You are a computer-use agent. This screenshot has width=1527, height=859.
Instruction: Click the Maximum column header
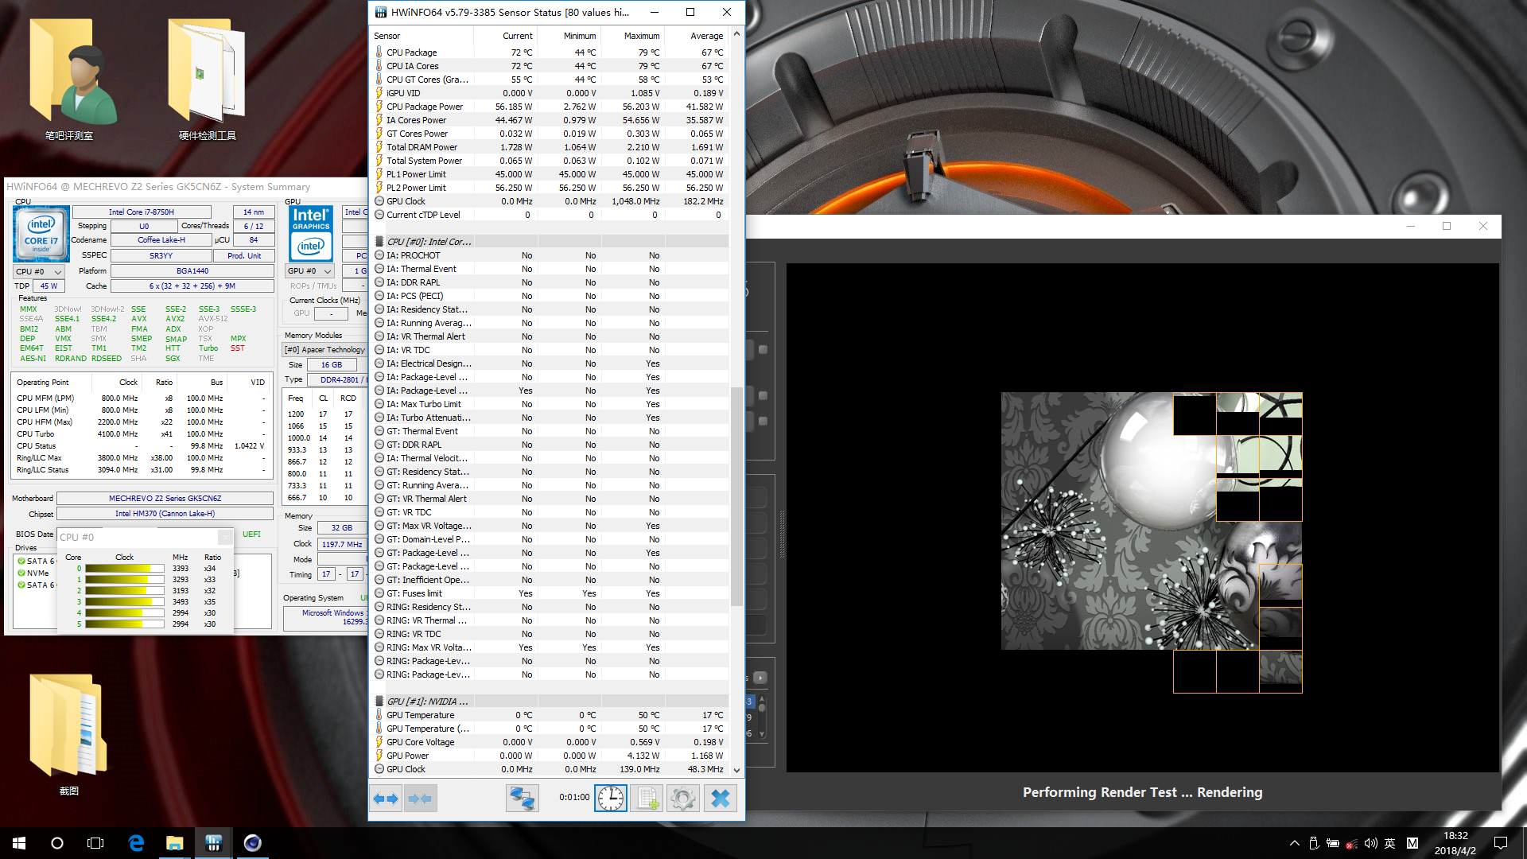click(633, 36)
